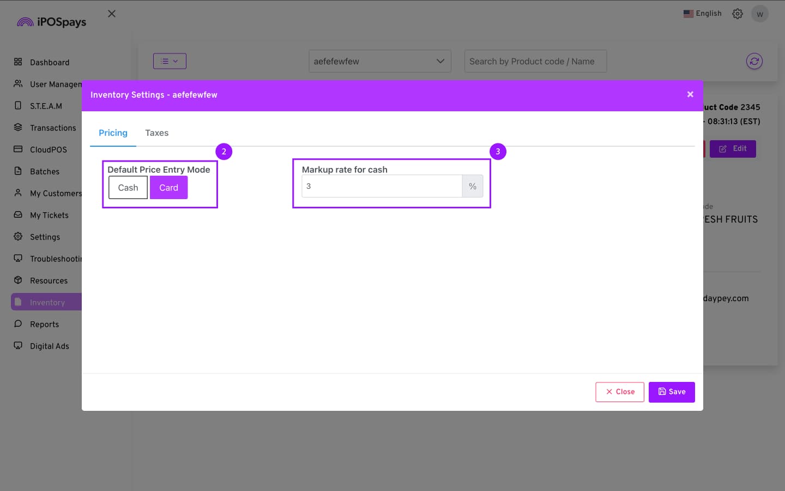785x491 pixels.
Task: Click the Markup rate for cash field
Action: tap(382, 187)
